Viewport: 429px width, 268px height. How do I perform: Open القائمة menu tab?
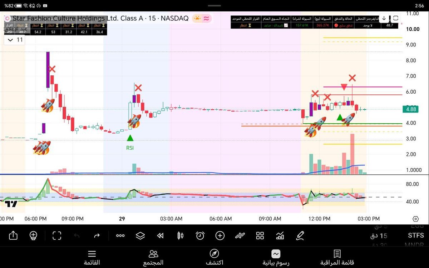92,257
